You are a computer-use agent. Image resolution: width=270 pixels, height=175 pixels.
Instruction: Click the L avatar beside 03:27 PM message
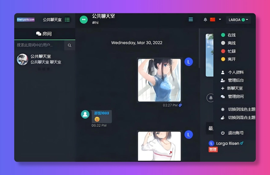tap(188, 62)
